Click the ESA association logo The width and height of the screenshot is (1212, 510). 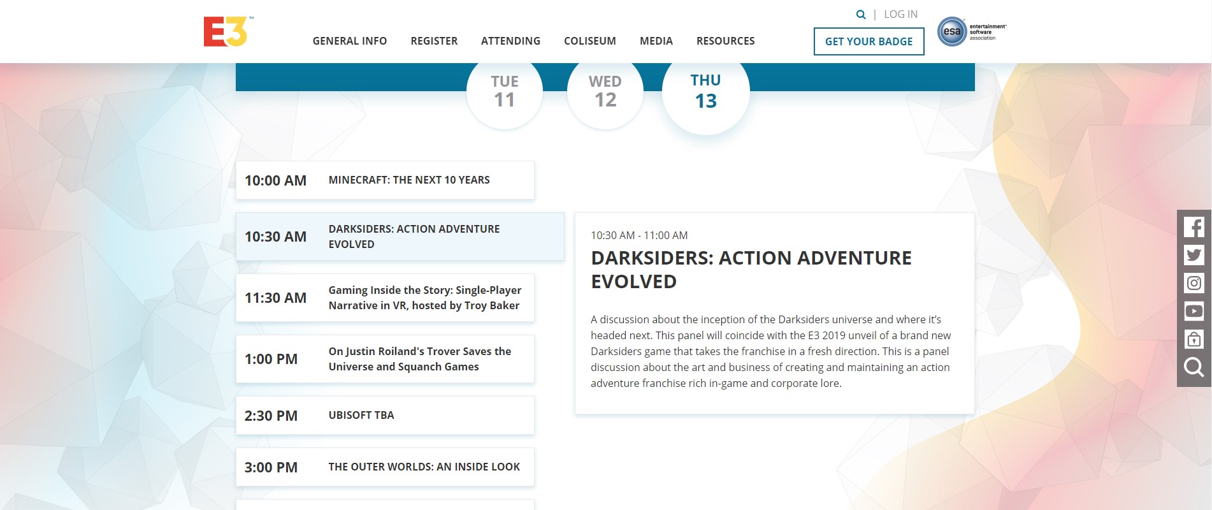coord(971,31)
